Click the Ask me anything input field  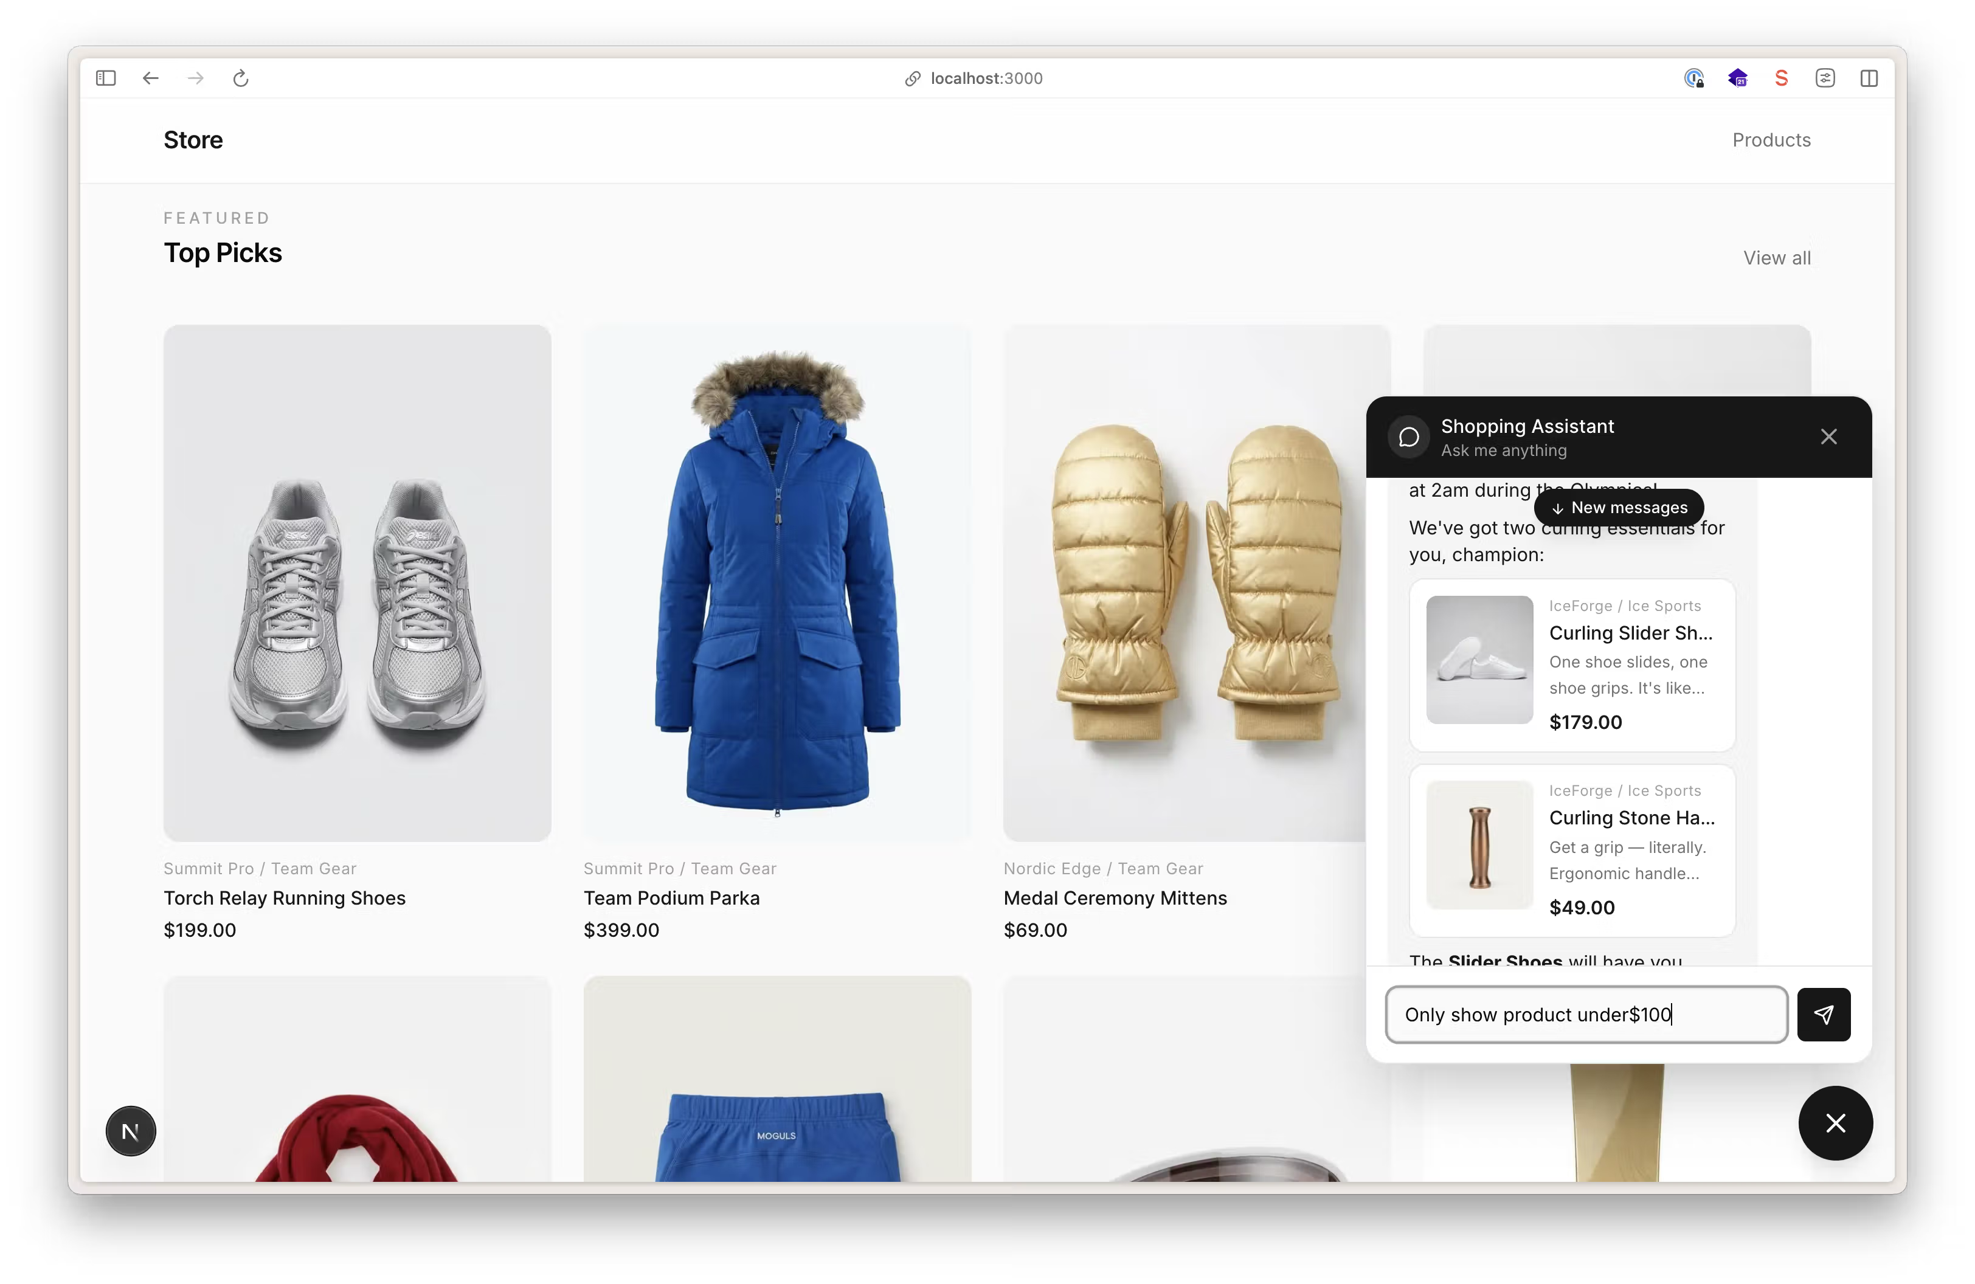pos(1586,1015)
